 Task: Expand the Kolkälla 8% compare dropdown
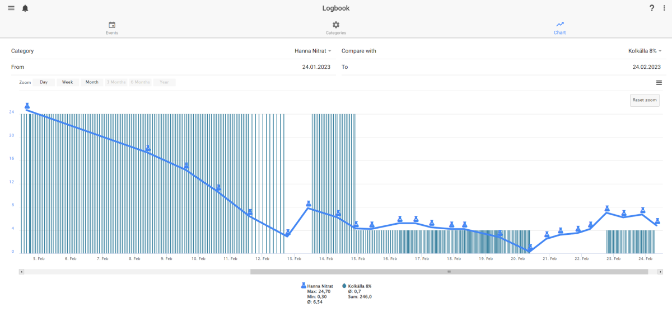click(x=645, y=51)
